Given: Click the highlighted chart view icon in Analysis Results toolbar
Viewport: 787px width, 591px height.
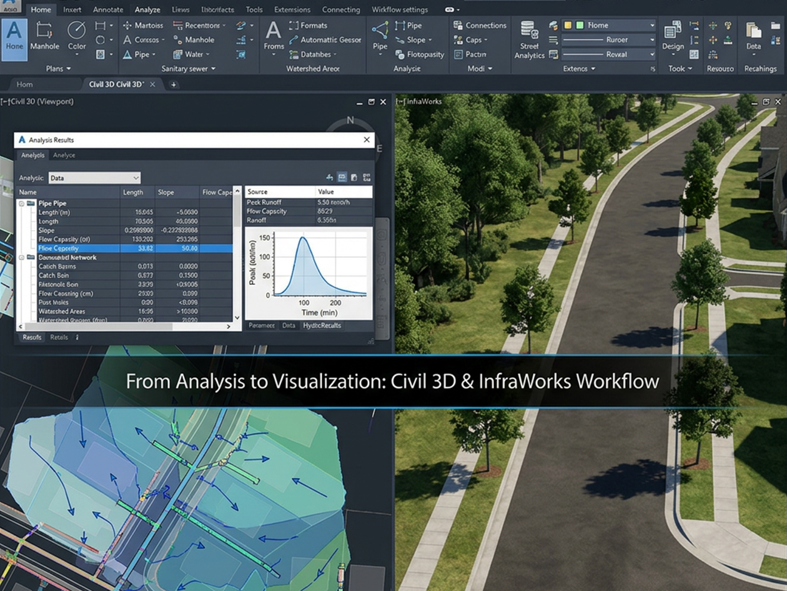Looking at the screenshot, I should [x=342, y=177].
